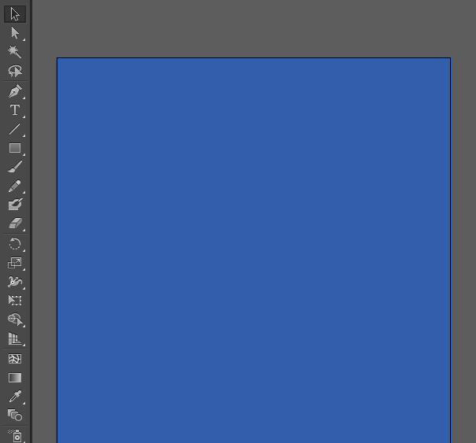
Task: Choose the Free Transform tool
Action: click(15, 301)
